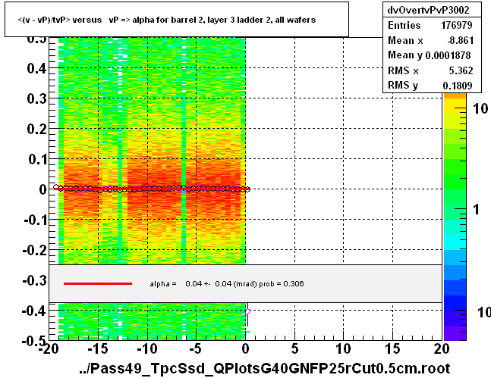Screen dimensions: 491x378
Task: Click the Entries 176979 statistic
Action: coord(430,25)
